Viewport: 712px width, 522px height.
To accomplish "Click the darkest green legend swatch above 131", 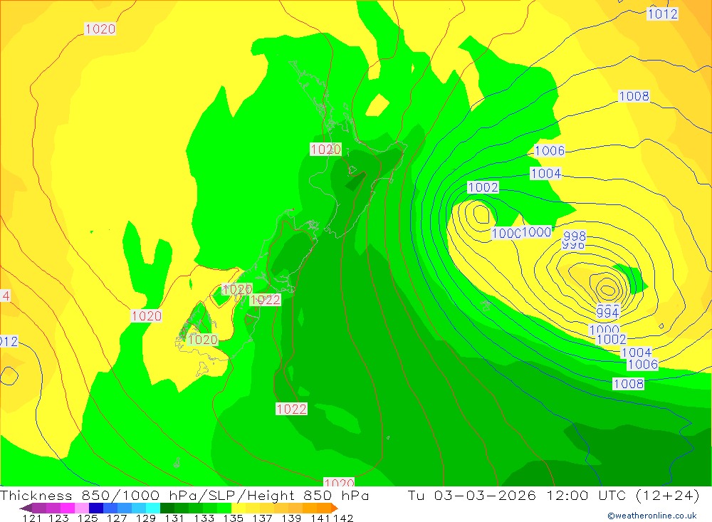I will [x=167, y=508].
